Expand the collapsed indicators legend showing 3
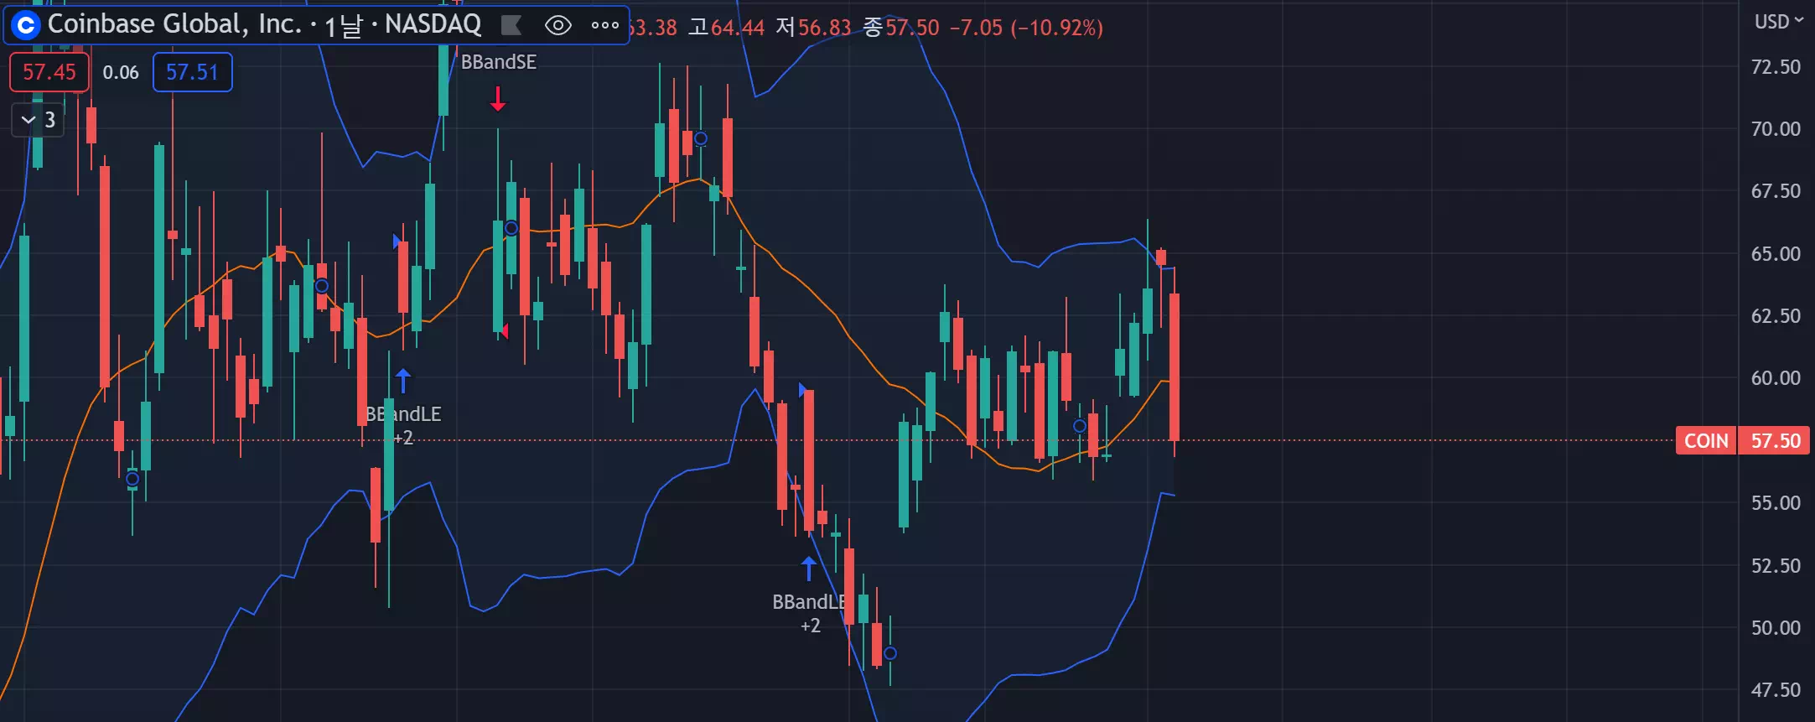 [x=38, y=120]
